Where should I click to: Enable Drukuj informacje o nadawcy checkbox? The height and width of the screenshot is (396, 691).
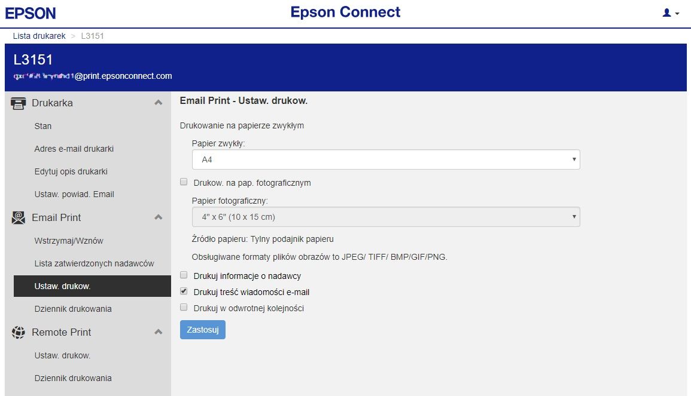184,275
